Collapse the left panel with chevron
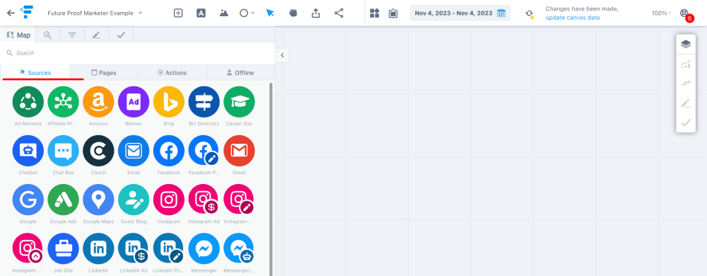707x276 pixels. pos(282,55)
